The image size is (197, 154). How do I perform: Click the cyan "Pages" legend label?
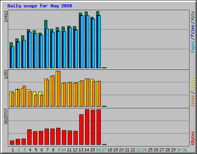pyautogui.click(x=192, y=47)
